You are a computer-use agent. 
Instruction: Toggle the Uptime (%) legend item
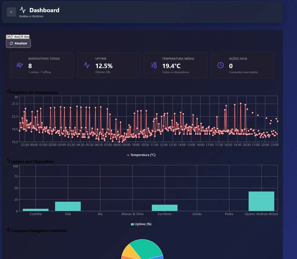click(x=141, y=224)
